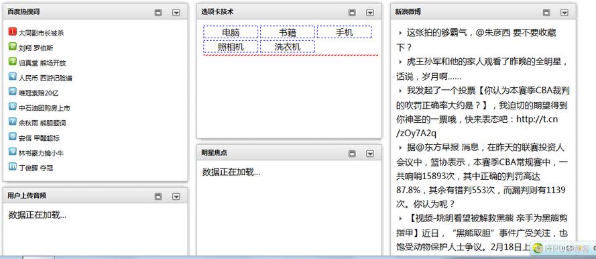The image size is (596, 259).
Task: Click the 明星焦点 panel title
Action: [x=215, y=153]
